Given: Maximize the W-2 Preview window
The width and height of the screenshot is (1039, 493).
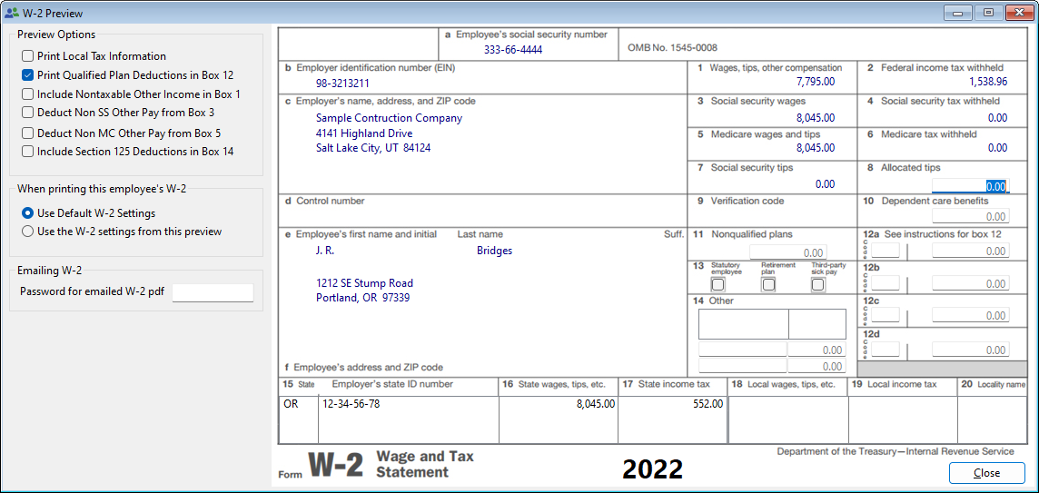Looking at the screenshot, I should [987, 12].
